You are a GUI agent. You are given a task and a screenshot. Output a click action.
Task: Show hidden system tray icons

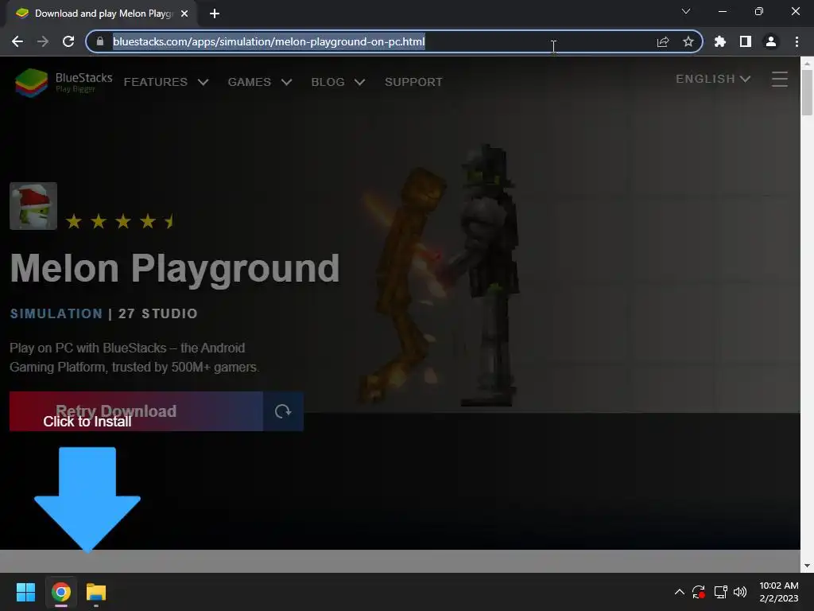[679, 592]
